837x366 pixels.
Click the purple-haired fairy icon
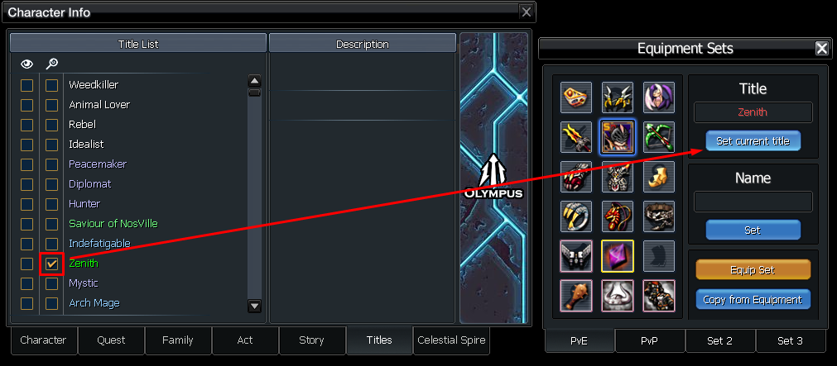[x=659, y=97]
